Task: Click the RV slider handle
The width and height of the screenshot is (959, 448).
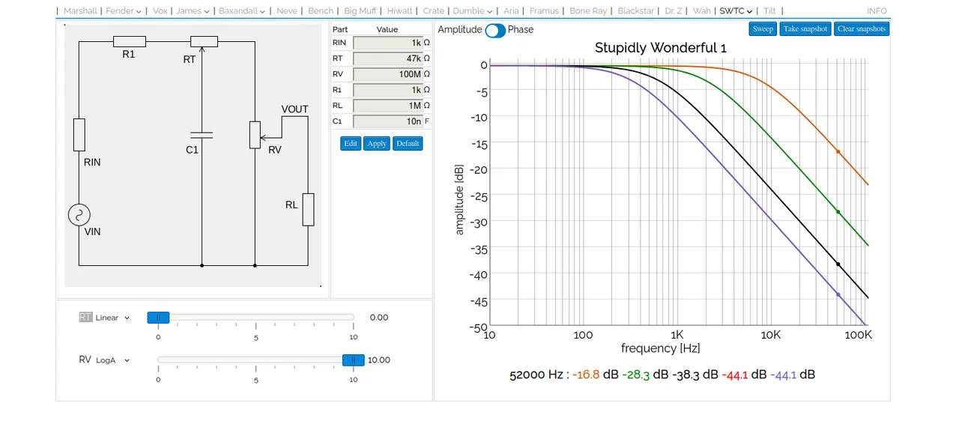Action: (353, 360)
